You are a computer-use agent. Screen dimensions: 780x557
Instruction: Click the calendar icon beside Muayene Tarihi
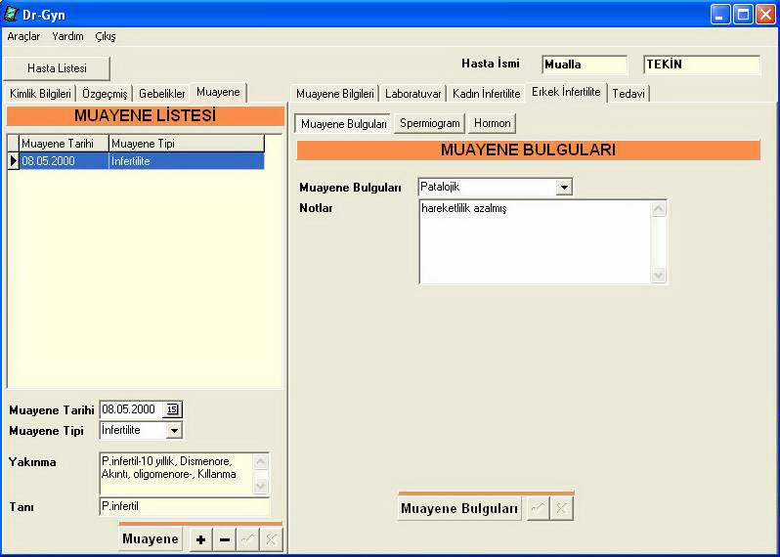pos(173,409)
